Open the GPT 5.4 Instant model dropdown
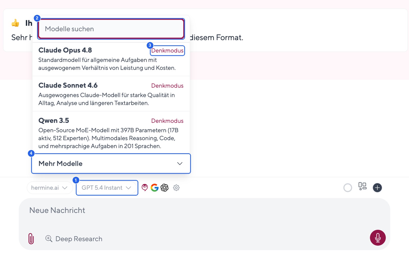Viewport: 409px width, 258px height. pos(107,188)
